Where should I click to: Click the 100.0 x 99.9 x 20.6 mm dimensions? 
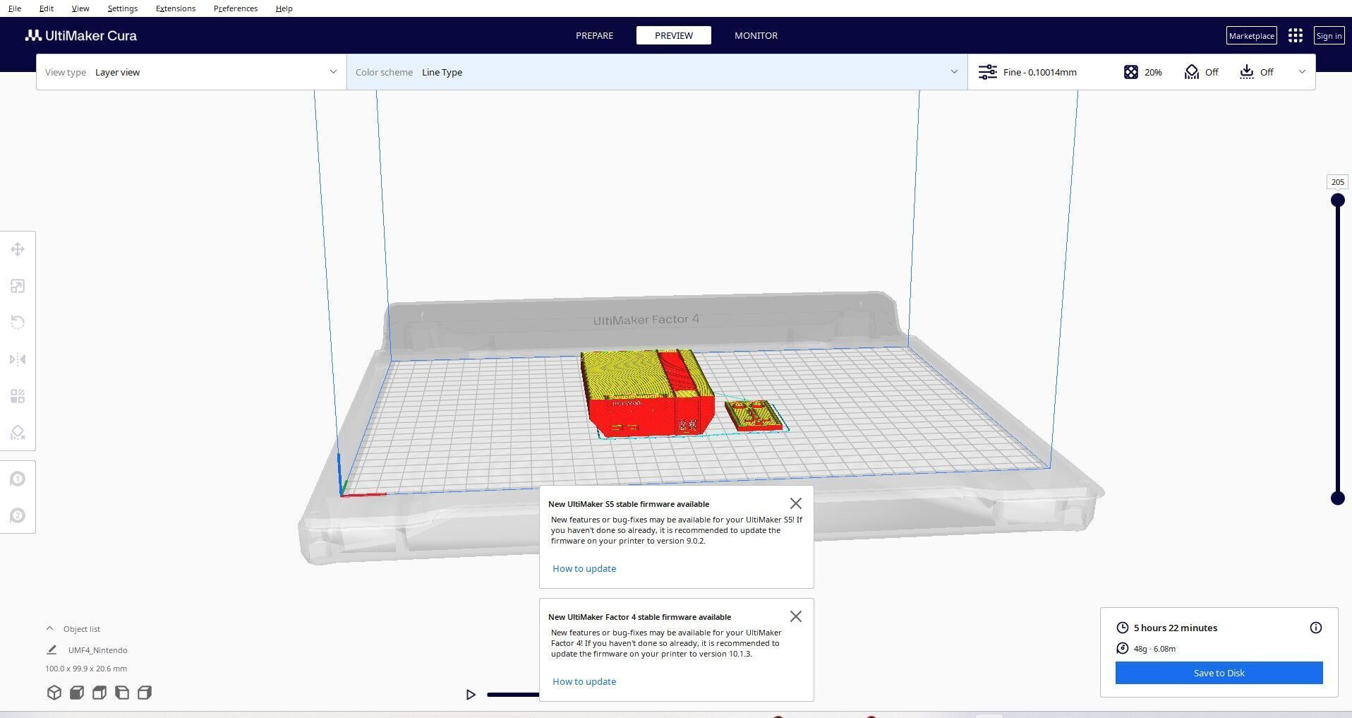click(86, 669)
